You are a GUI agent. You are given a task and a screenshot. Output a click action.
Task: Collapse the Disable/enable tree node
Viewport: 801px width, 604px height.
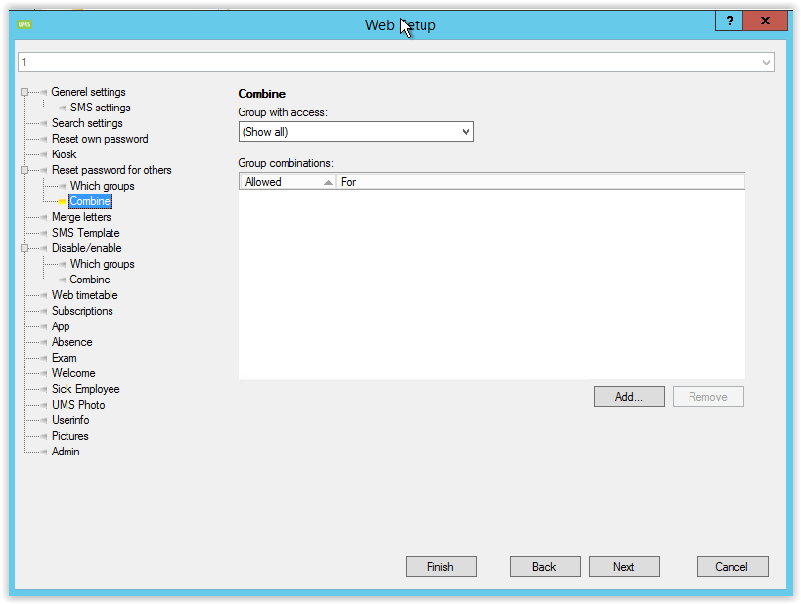[x=23, y=249]
